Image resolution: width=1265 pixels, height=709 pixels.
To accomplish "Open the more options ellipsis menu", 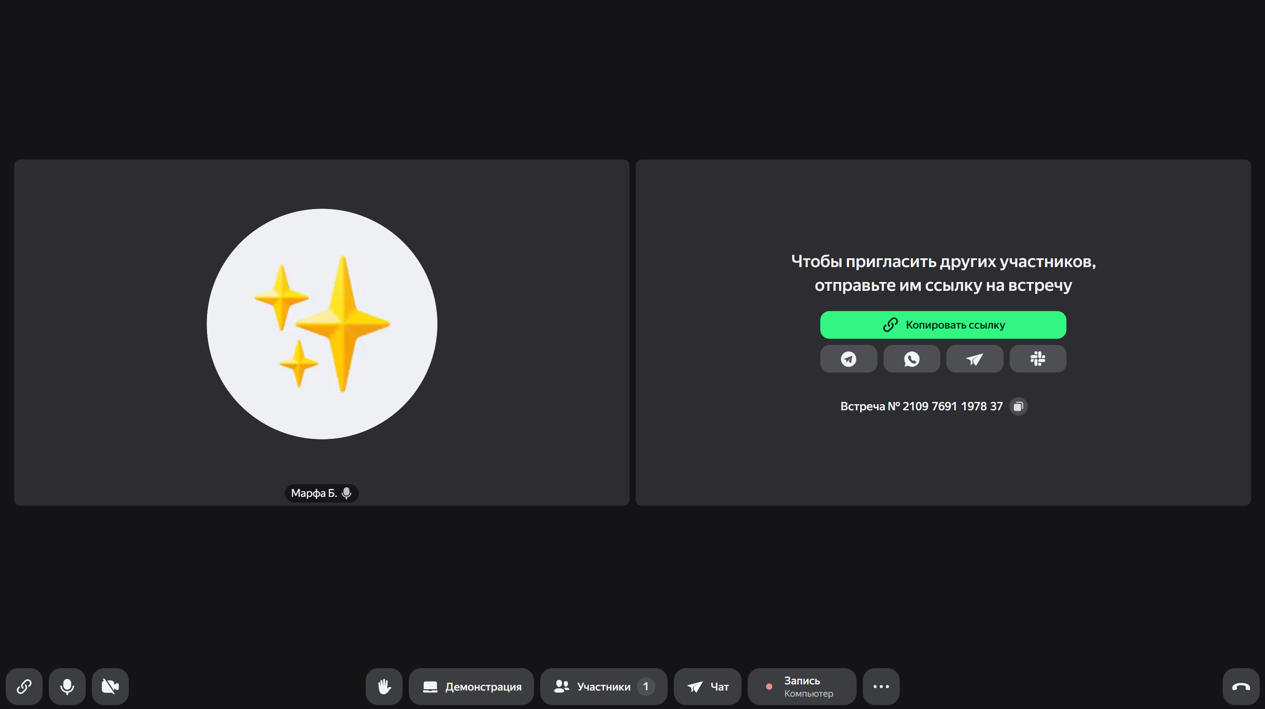I will pos(881,686).
